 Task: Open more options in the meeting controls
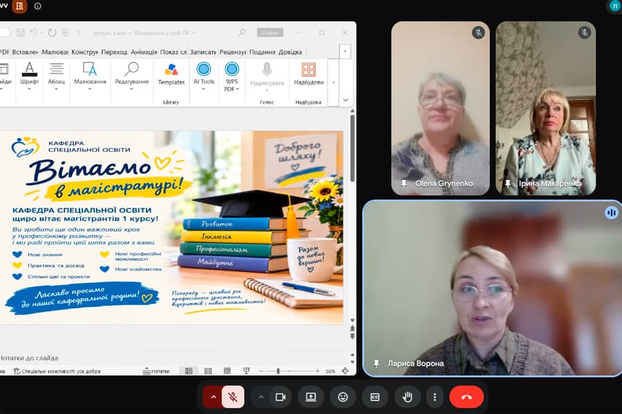click(435, 397)
